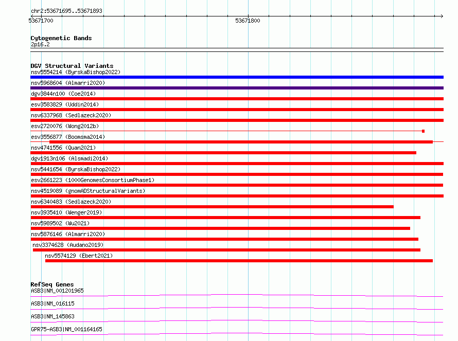This screenshot has width=458, height=341.
Task: Open dgv3844n100 (Coe2014) variant label
Action: (x=63, y=94)
